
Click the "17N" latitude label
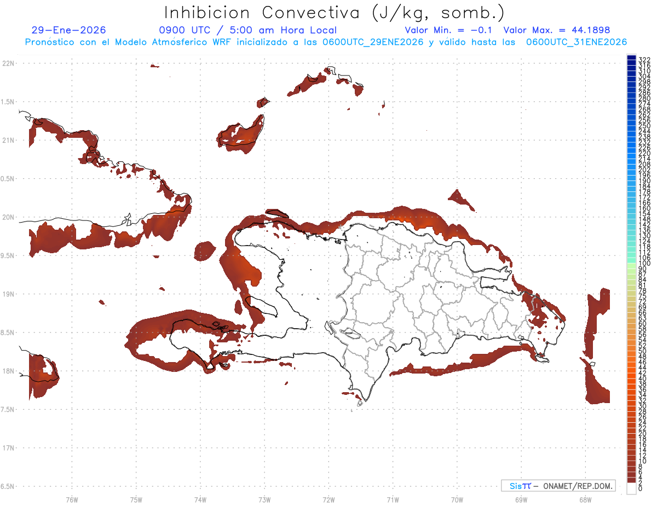point(8,448)
